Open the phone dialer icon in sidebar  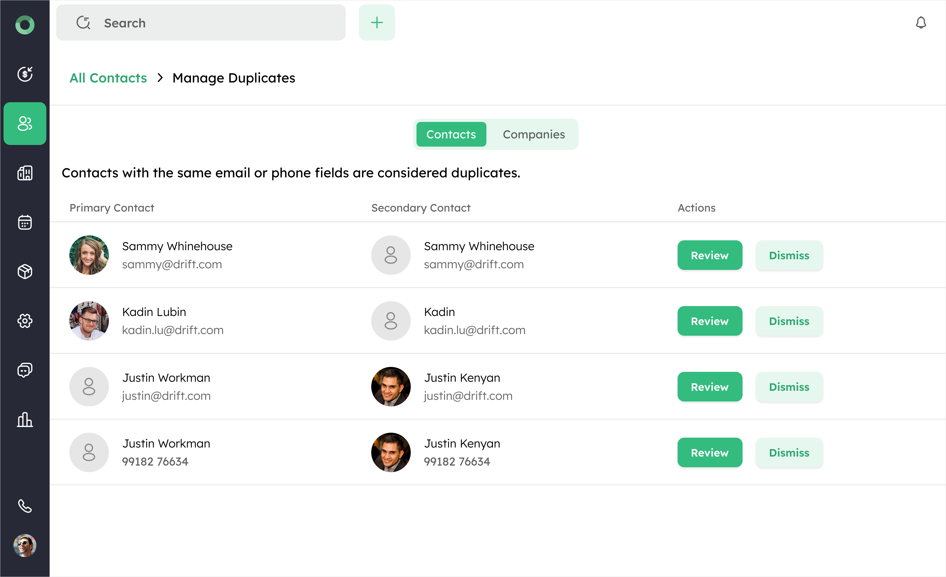click(x=25, y=506)
